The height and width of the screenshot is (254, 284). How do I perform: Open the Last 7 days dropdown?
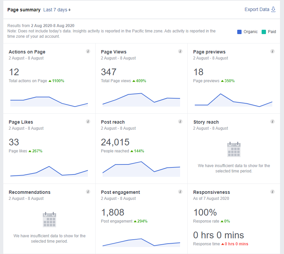pos(57,10)
